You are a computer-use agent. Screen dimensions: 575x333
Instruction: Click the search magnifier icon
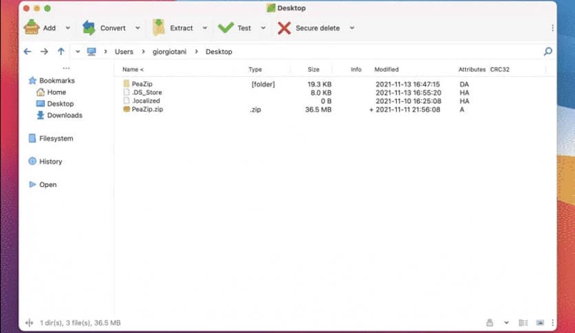coord(548,52)
